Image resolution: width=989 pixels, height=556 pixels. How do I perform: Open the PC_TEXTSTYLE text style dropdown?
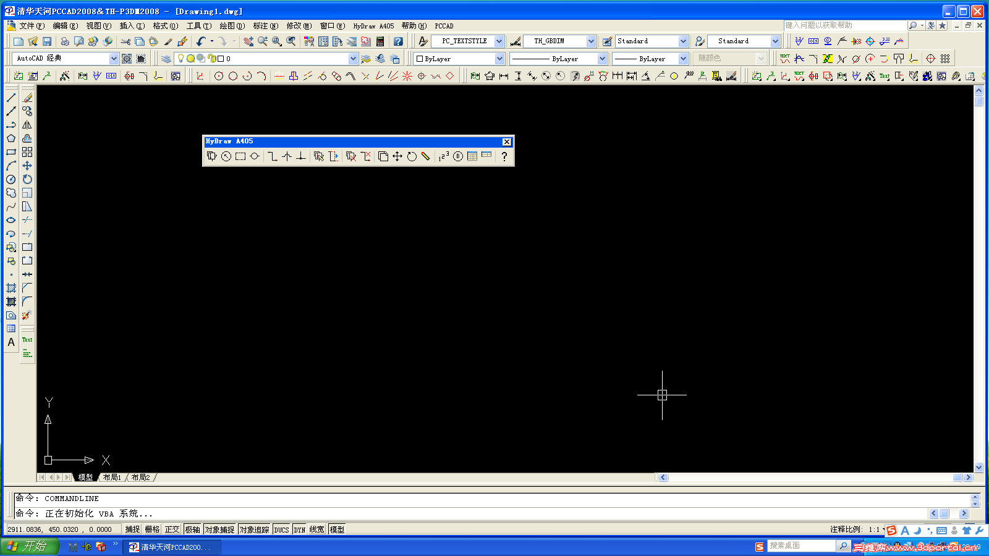499,41
